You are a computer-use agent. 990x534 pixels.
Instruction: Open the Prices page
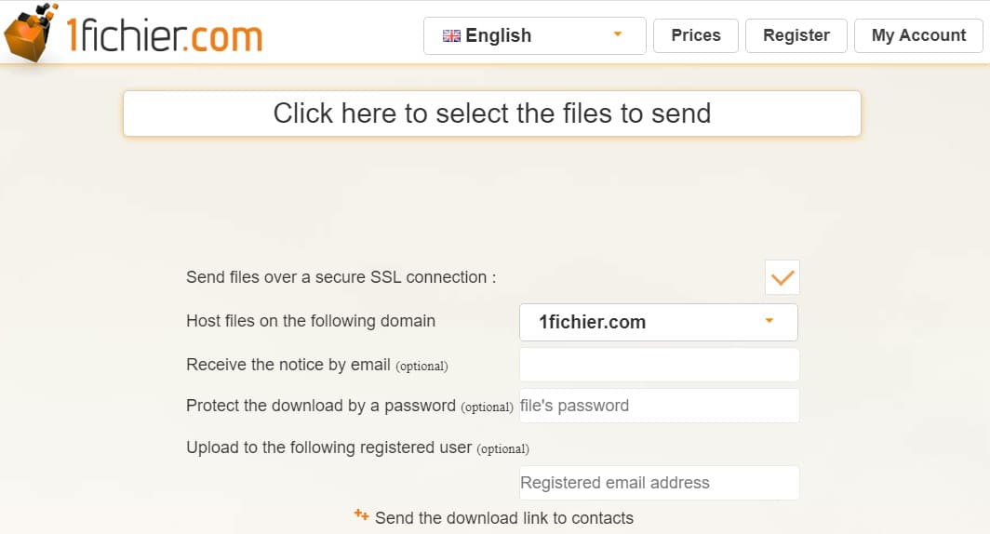click(695, 35)
